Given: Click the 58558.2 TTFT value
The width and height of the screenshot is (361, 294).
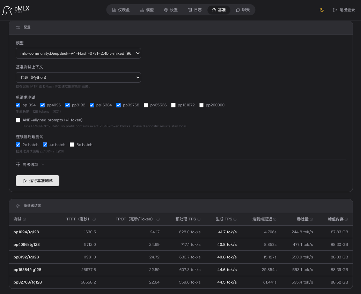Looking at the screenshot, I should [88, 282].
